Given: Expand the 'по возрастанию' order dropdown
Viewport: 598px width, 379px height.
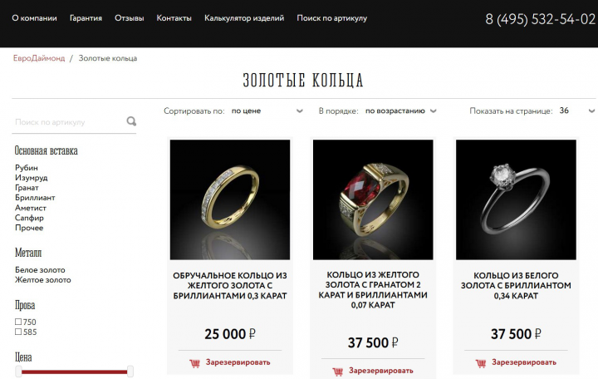Looking at the screenshot, I should [x=400, y=111].
